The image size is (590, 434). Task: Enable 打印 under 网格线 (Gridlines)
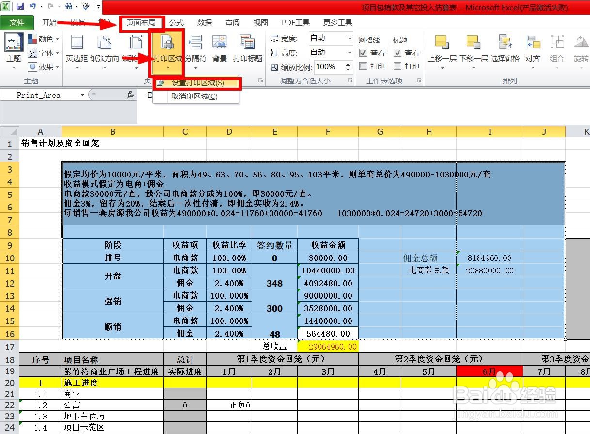coord(363,66)
